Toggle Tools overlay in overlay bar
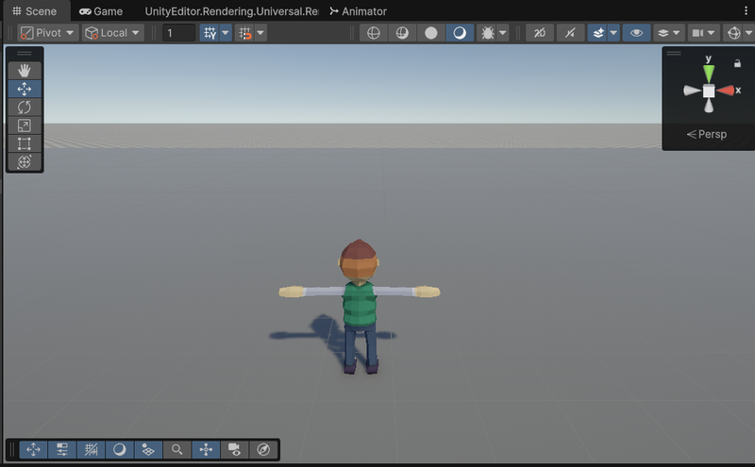Image resolution: width=755 pixels, height=467 pixels. point(33,449)
